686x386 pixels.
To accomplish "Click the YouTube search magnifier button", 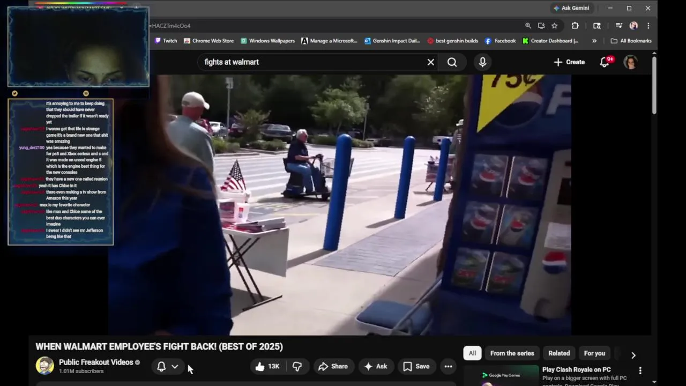I will (x=452, y=62).
